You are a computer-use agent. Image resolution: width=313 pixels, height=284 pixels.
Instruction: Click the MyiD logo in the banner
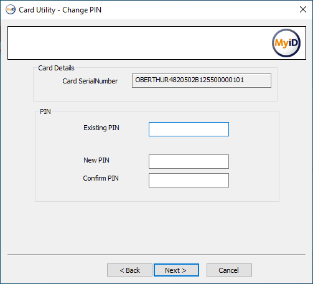(286, 43)
